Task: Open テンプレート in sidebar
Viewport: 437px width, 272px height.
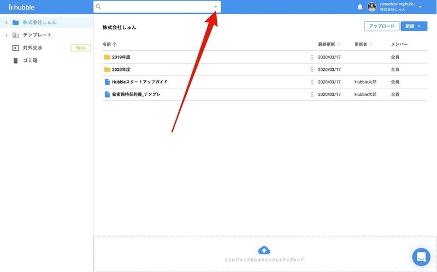Action: [x=37, y=35]
